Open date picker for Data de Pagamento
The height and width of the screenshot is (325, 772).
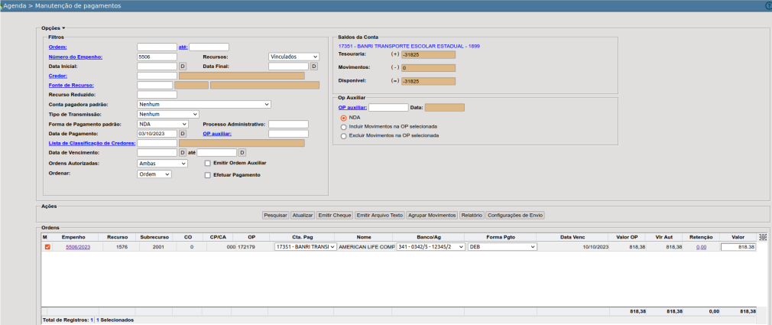click(x=183, y=134)
